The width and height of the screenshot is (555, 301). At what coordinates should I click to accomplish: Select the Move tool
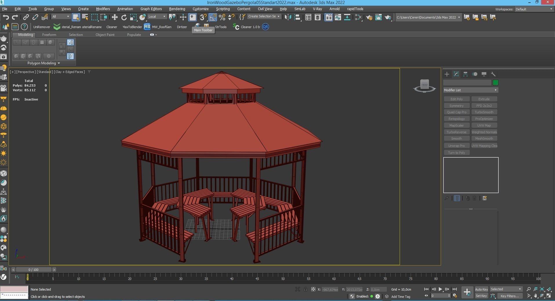pyautogui.click(x=114, y=17)
